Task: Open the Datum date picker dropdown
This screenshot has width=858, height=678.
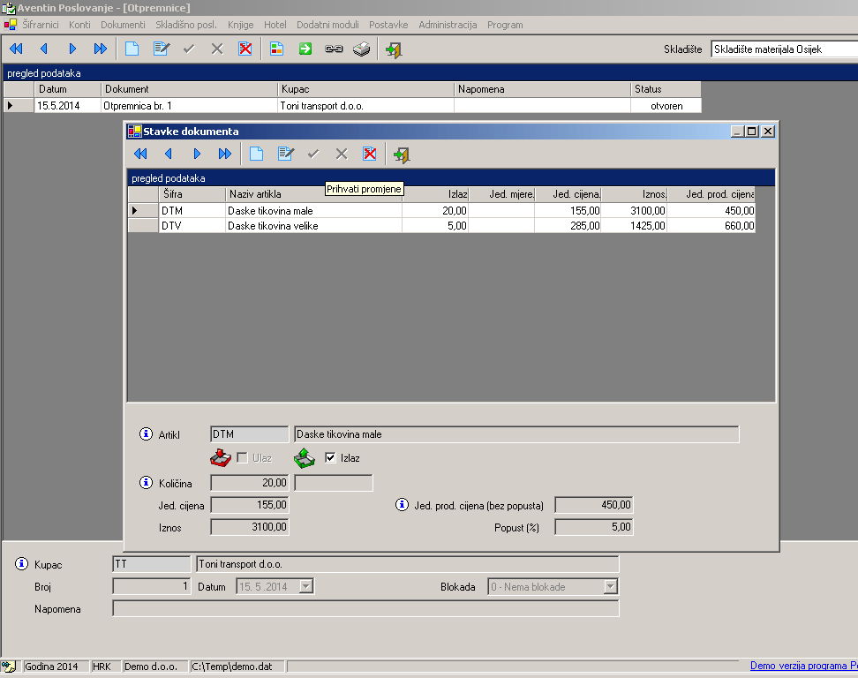Action: (306, 586)
